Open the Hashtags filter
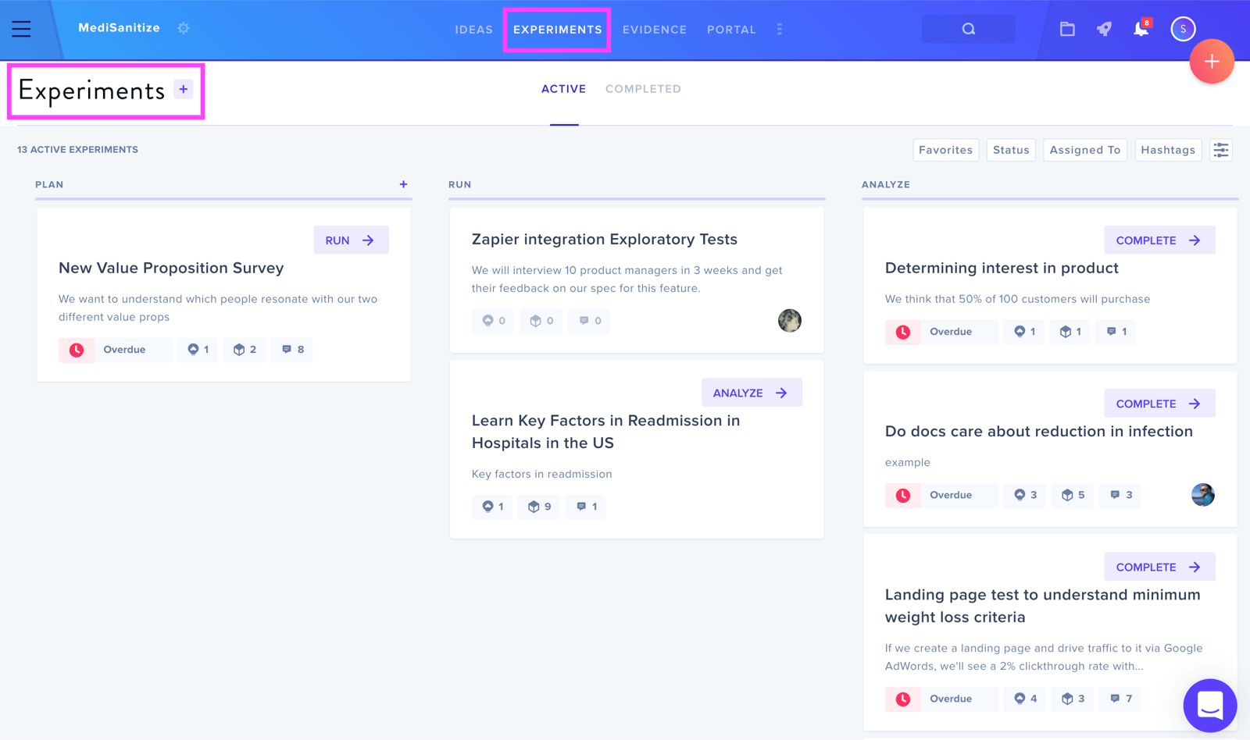The image size is (1250, 740). click(1168, 150)
